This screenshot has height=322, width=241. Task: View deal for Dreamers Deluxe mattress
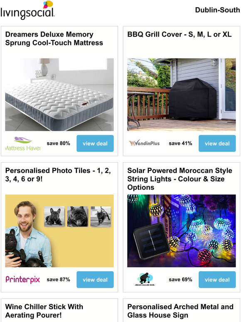pos(95,144)
